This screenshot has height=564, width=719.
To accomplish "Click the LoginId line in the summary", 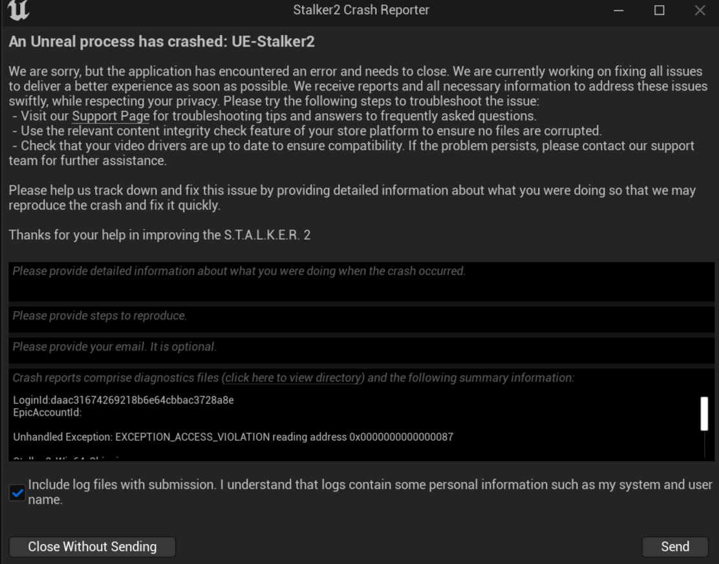I will tap(123, 400).
